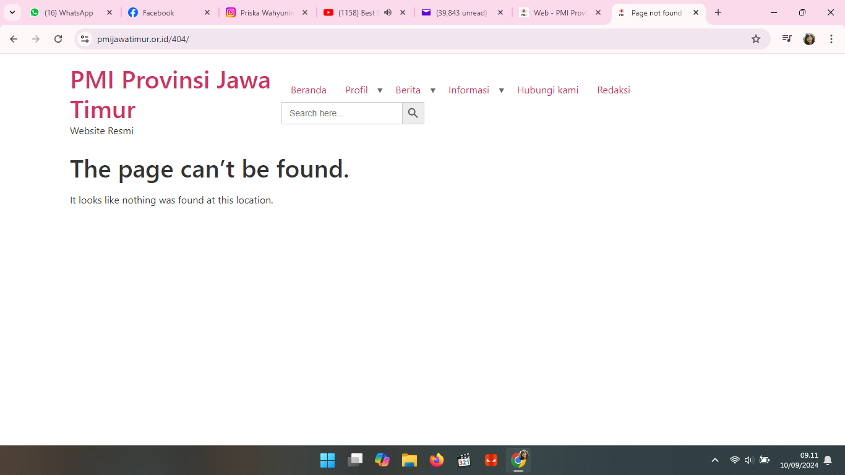Mute the YouTube tab speaker icon
Image resolution: width=845 pixels, height=475 pixels.
pos(388,12)
